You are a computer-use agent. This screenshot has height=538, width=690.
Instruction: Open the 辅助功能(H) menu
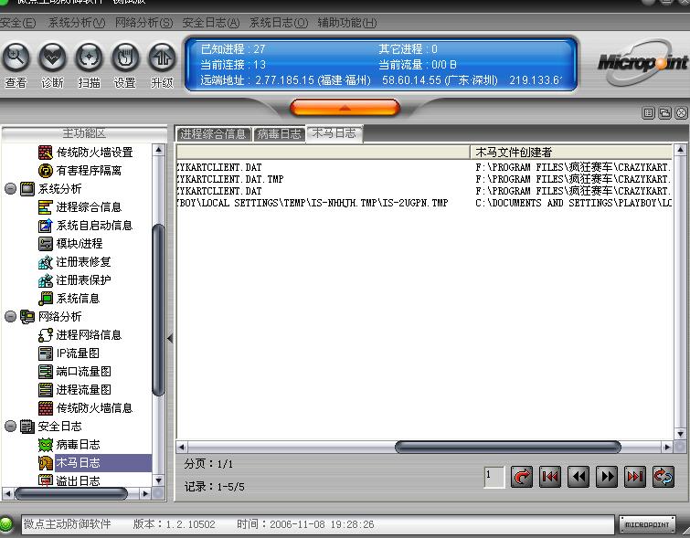(347, 23)
